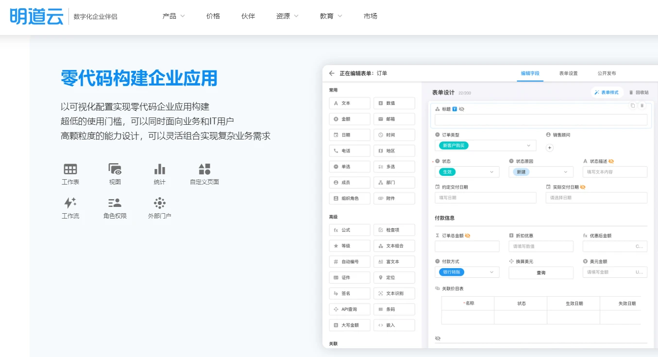This screenshot has width=658, height=357.
Task: Open the 回收站 recycle bin
Action: [x=639, y=92]
